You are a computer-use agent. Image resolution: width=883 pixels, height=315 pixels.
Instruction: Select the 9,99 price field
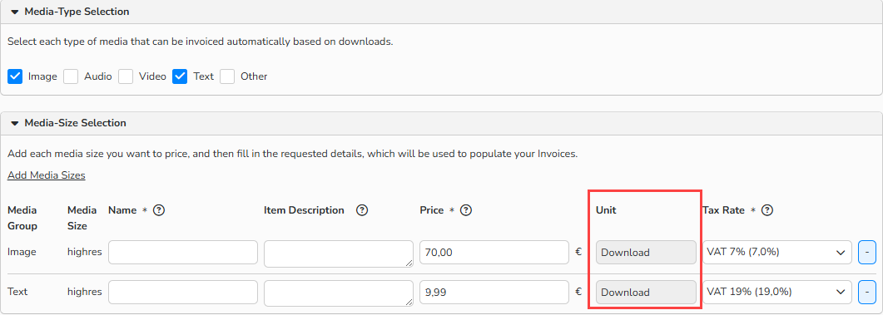point(494,292)
